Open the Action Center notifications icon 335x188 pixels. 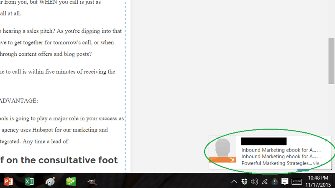(x=285, y=181)
